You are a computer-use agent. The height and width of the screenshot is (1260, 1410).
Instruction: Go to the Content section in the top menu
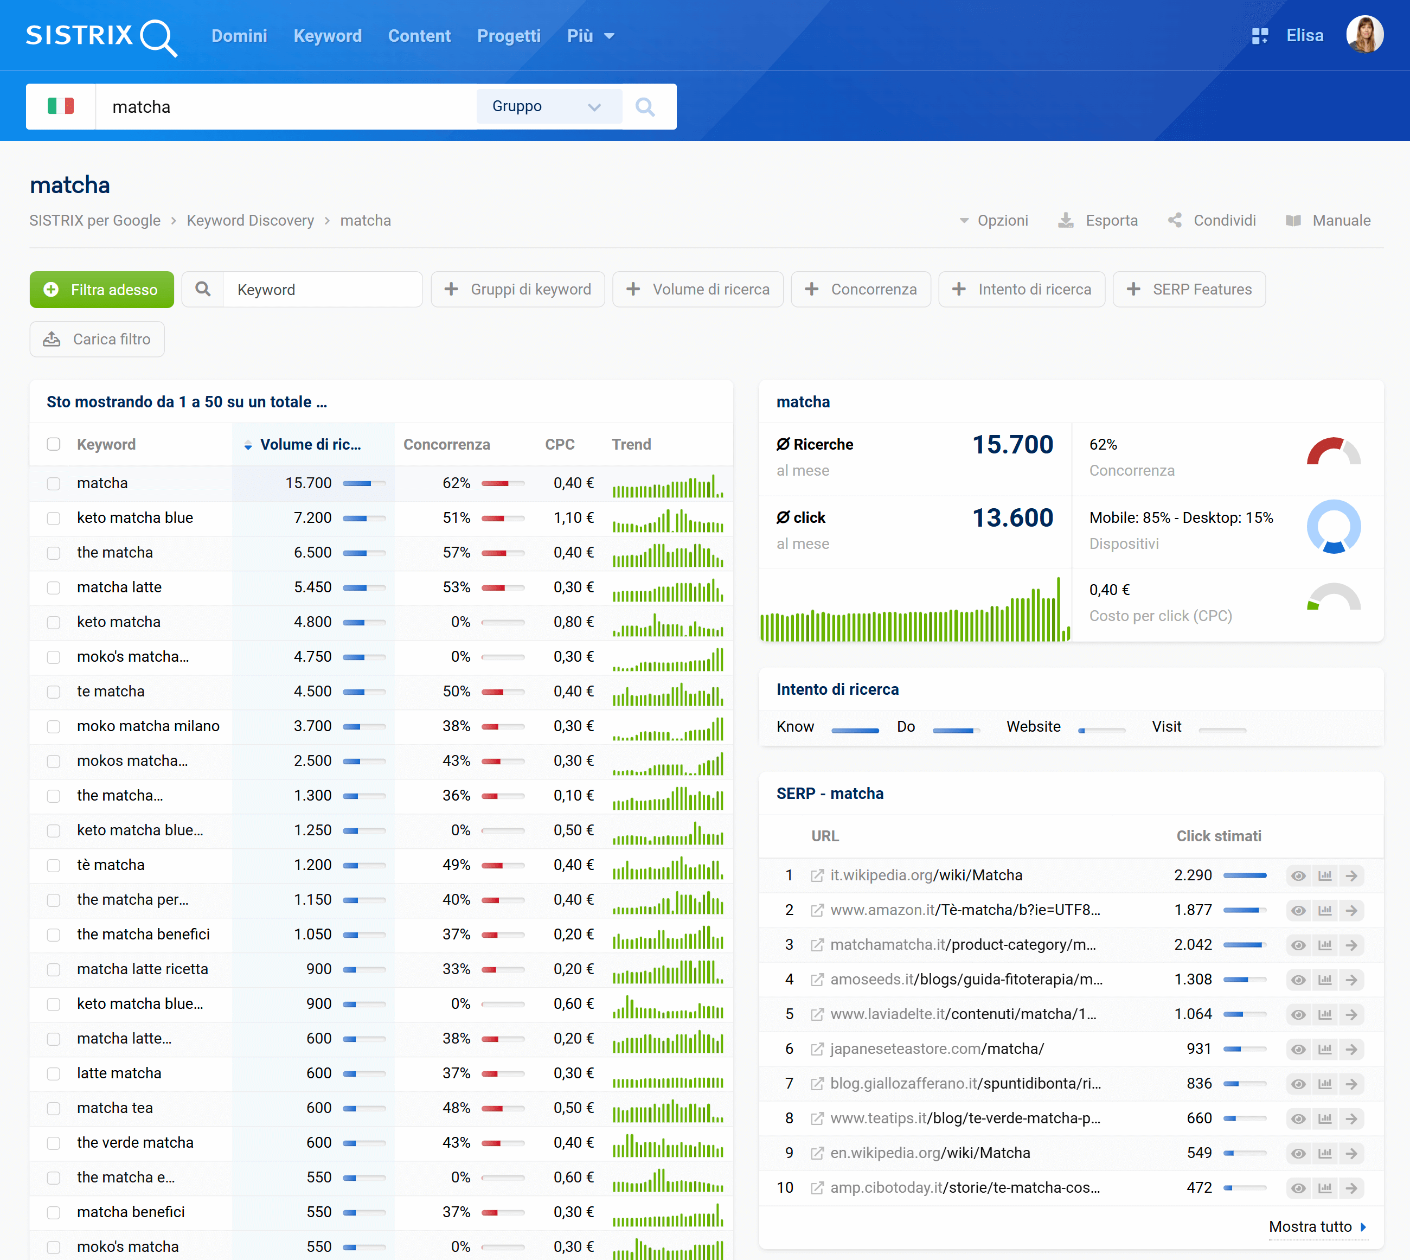(x=419, y=35)
